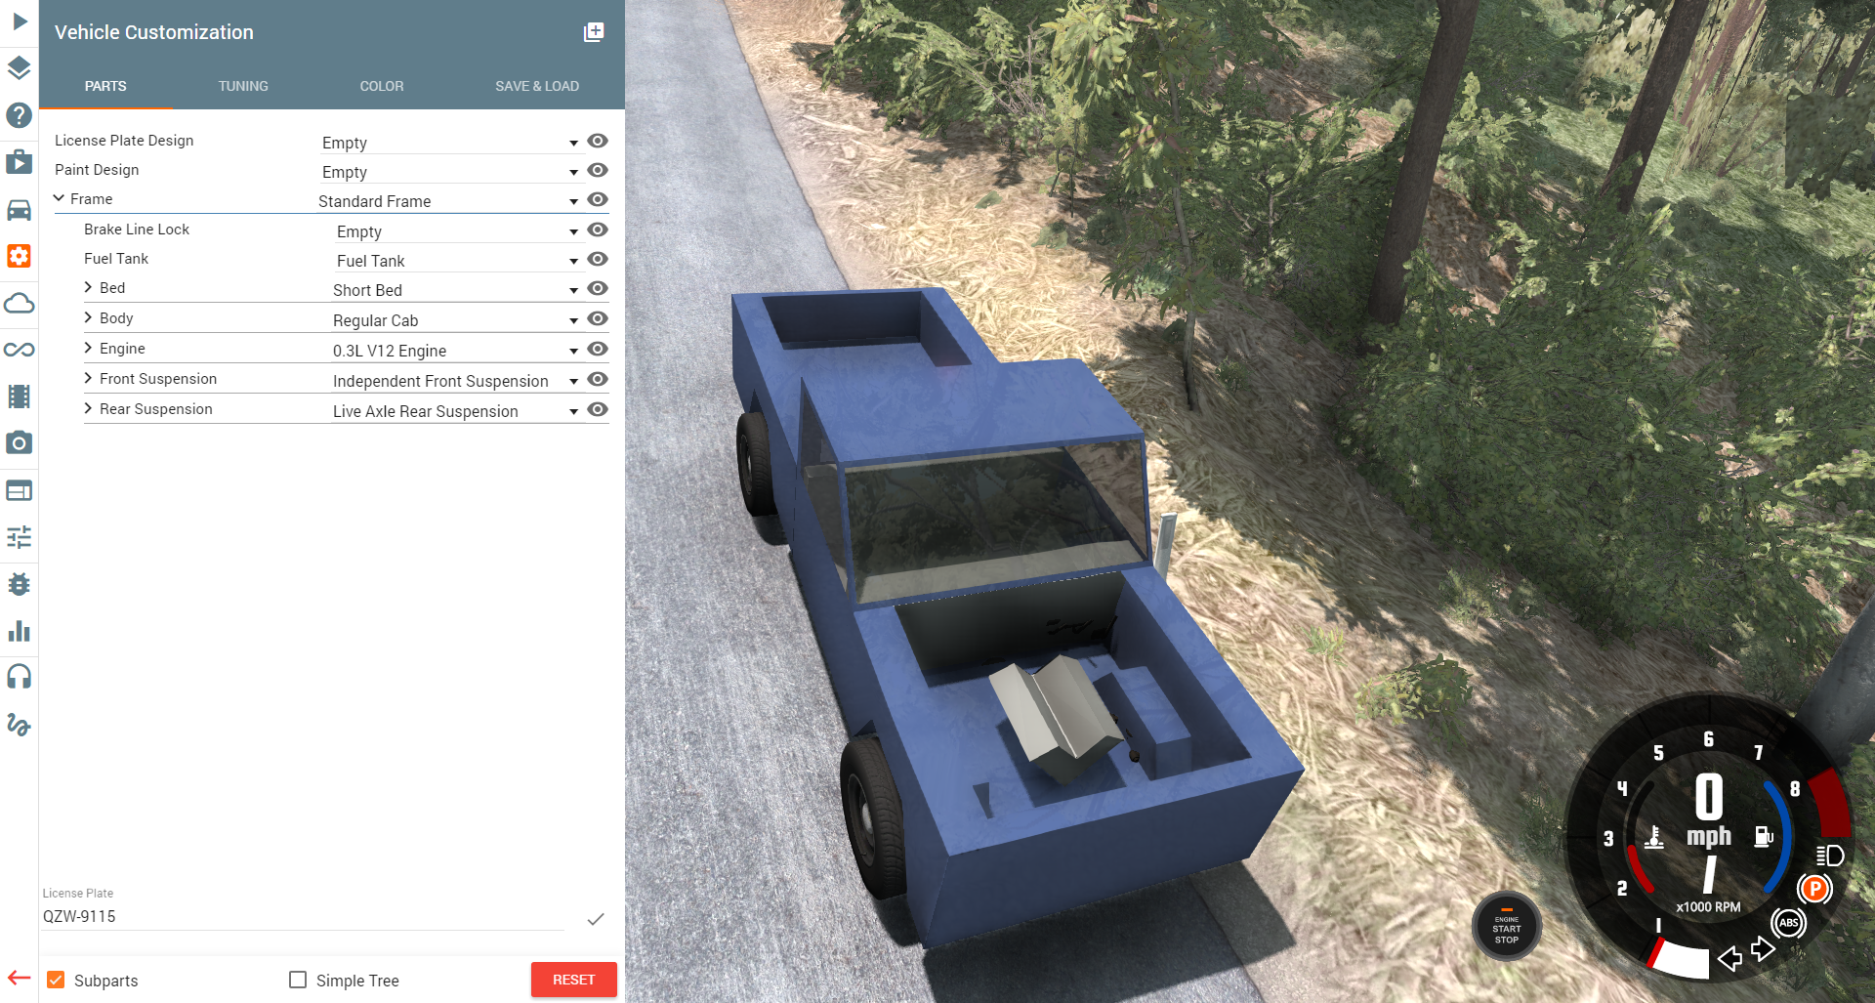Viewport: 1875px width, 1003px height.
Task: Expand the Body tree node
Action: tap(88, 317)
